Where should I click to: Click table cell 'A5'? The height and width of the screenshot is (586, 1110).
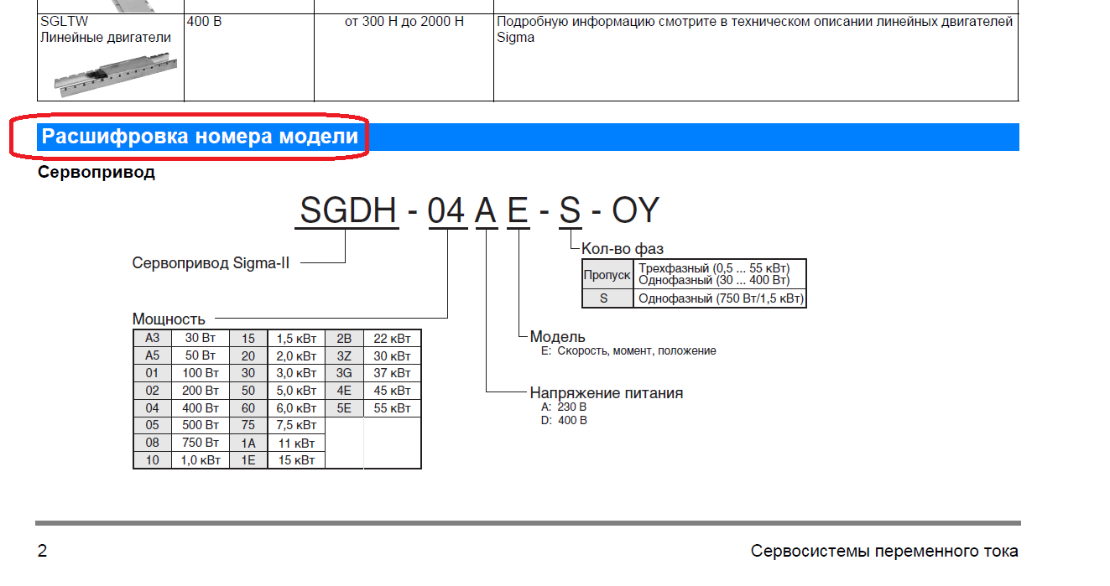tap(153, 355)
